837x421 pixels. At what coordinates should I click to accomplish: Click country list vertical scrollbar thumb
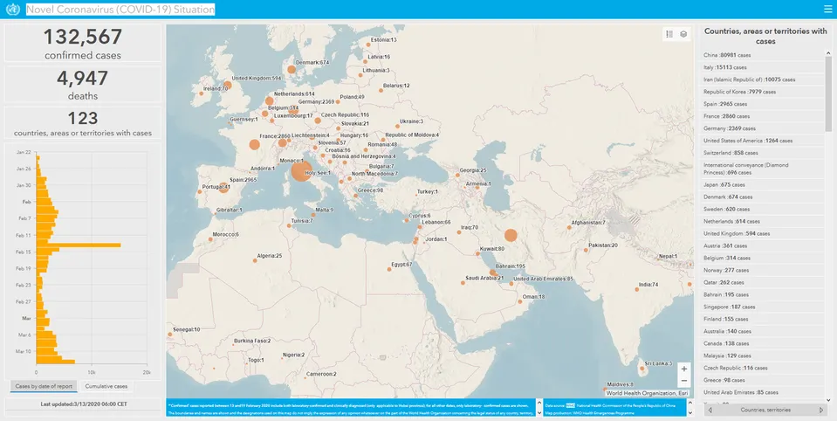click(x=828, y=93)
